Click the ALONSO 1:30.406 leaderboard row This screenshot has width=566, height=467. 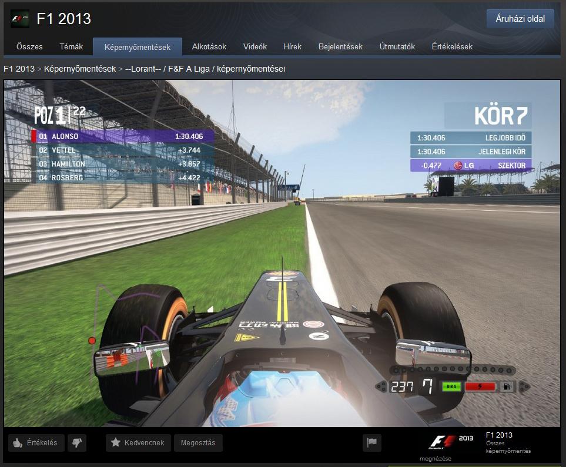[122, 136]
